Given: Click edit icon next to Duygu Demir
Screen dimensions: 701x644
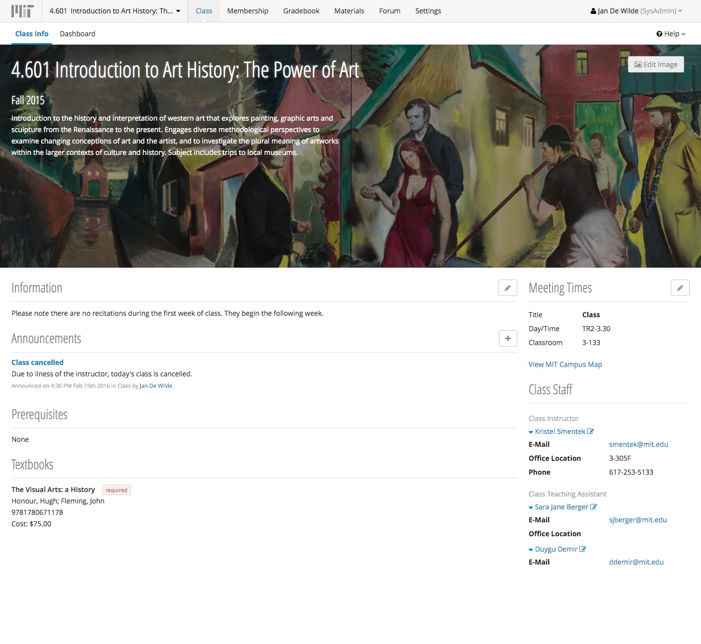Looking at the screenshot, I should (x=583, y=549).
